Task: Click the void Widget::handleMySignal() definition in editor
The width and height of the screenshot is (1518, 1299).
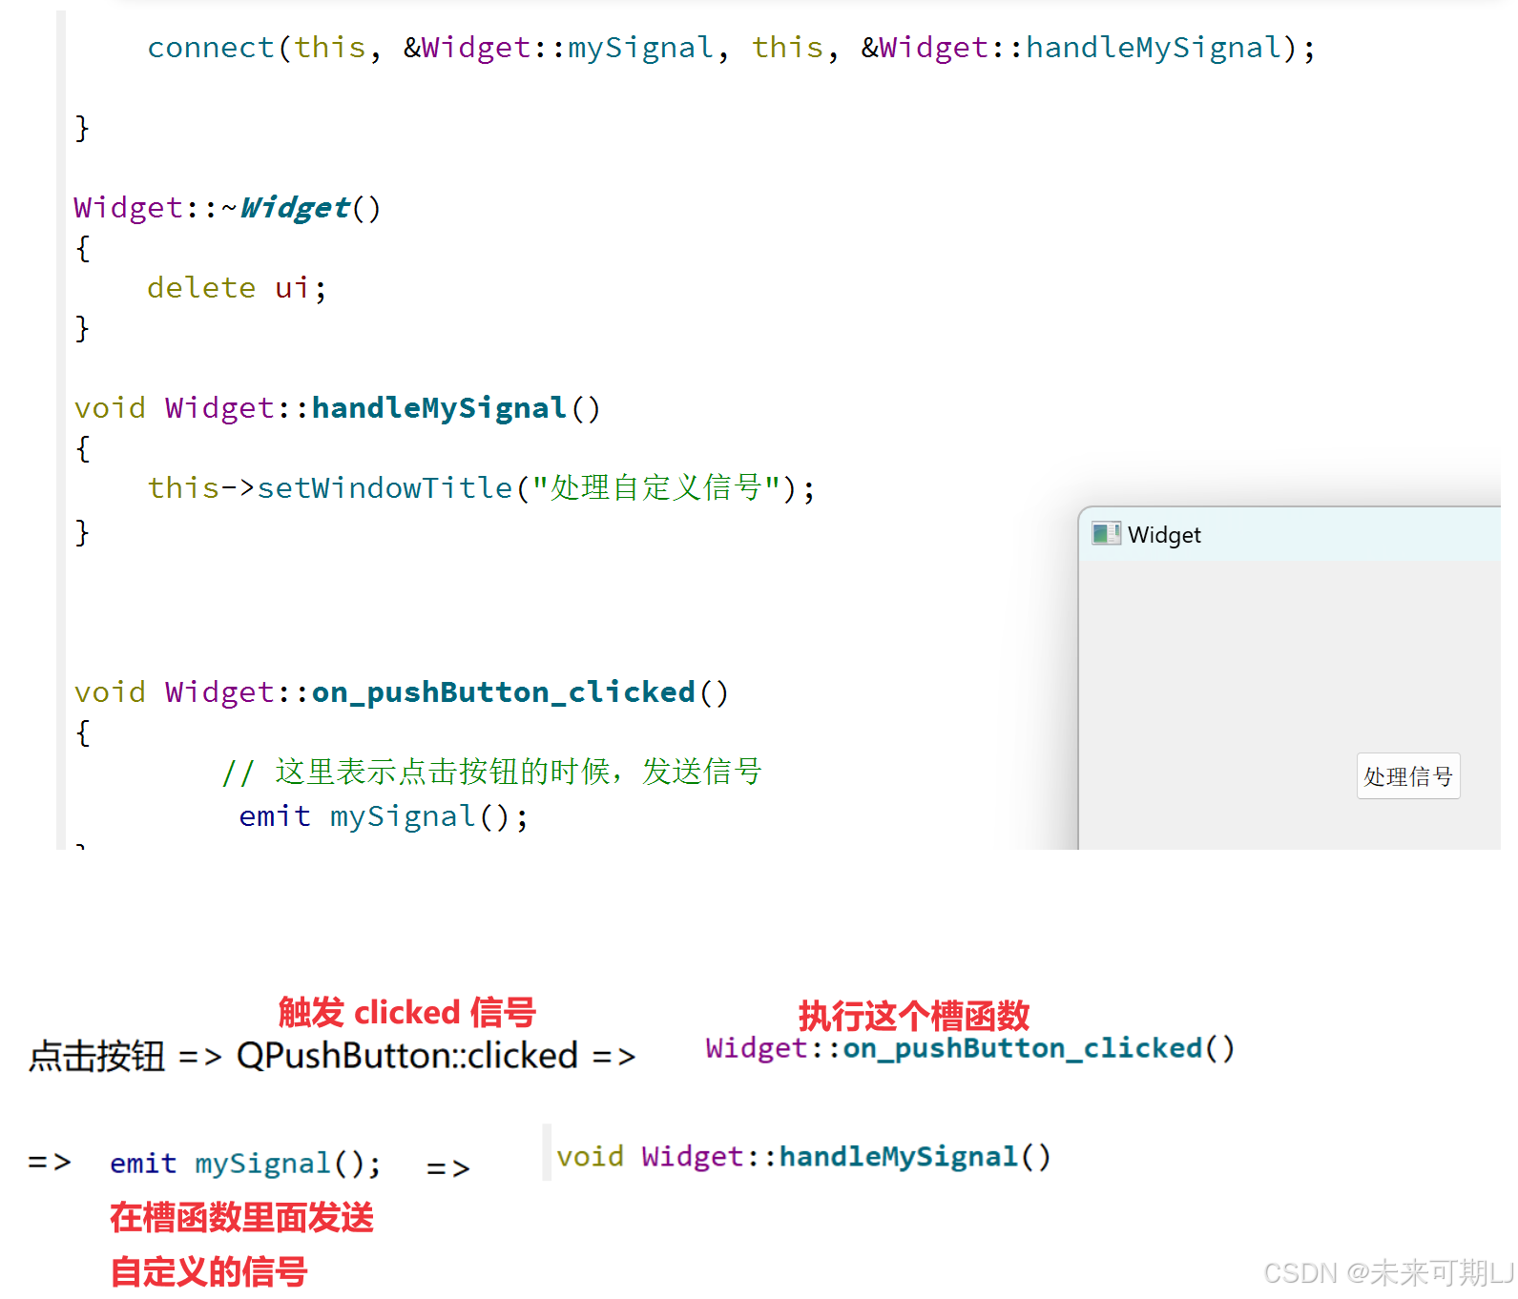Action: click(x=338, y=408)
